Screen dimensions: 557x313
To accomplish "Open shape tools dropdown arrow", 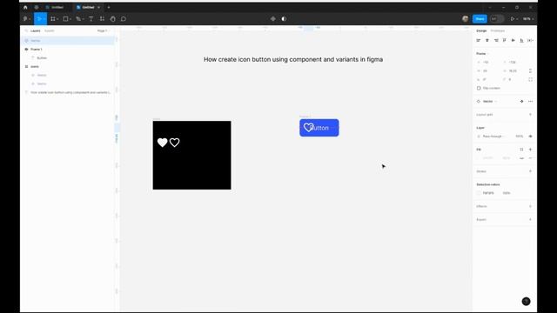I will [70, 19].
